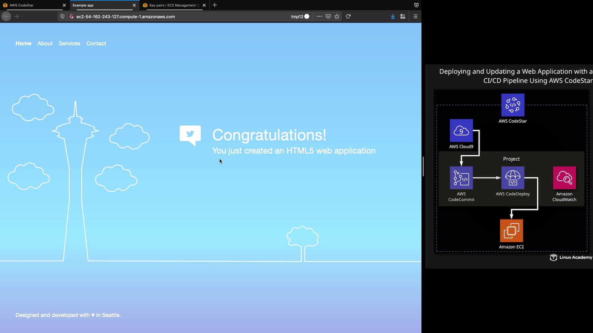Viewport: 593px width, 333px height.
Task: Open the Firefox hamburger menu
Action: pos(415,16)
